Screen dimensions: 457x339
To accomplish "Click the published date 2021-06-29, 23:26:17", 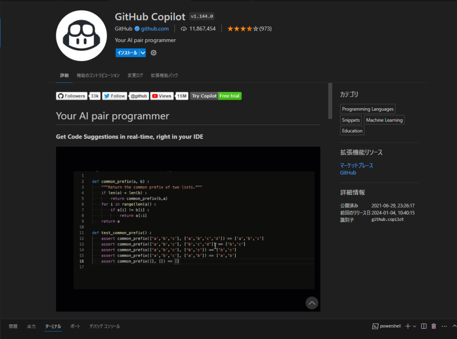I will click(393, 205).
